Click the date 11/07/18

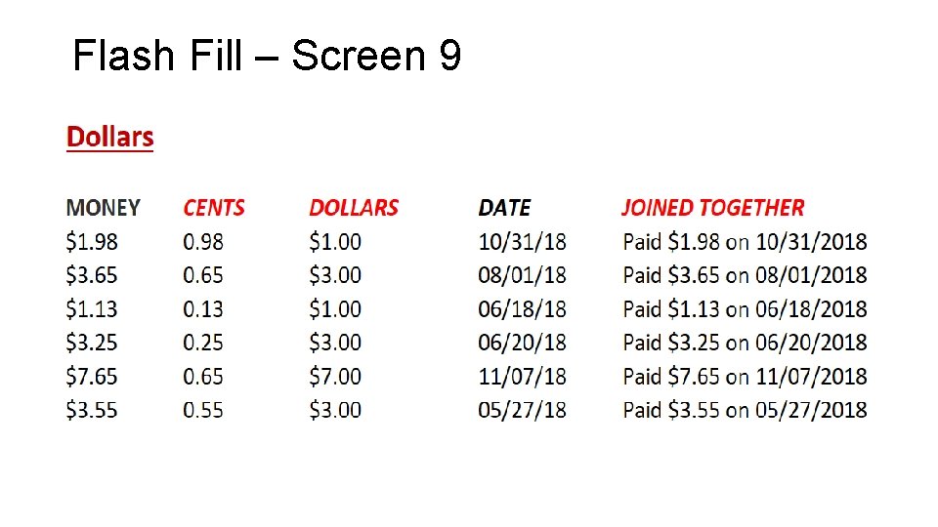click(522, 376)
